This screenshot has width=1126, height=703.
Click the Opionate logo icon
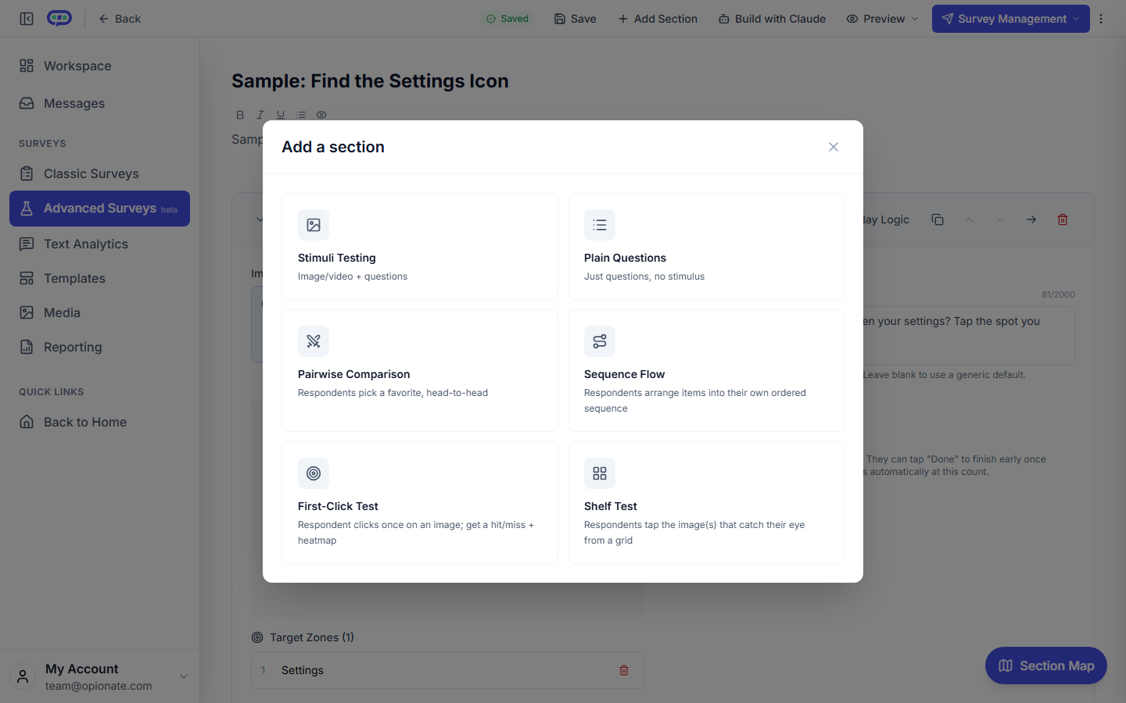point(59,18)
